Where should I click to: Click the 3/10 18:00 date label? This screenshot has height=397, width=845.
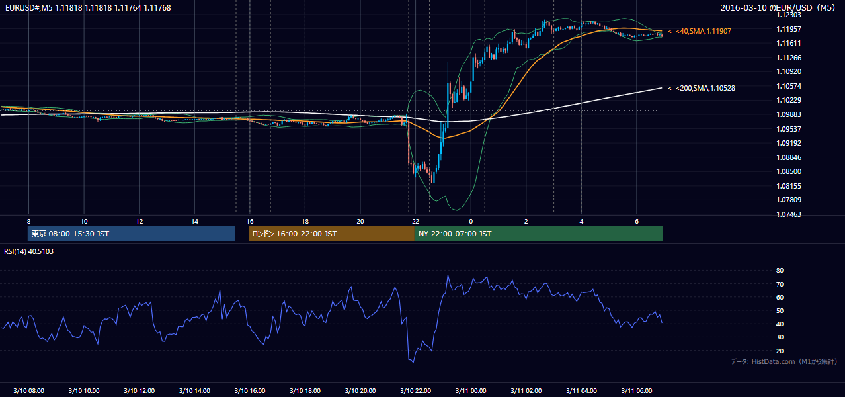305,390
